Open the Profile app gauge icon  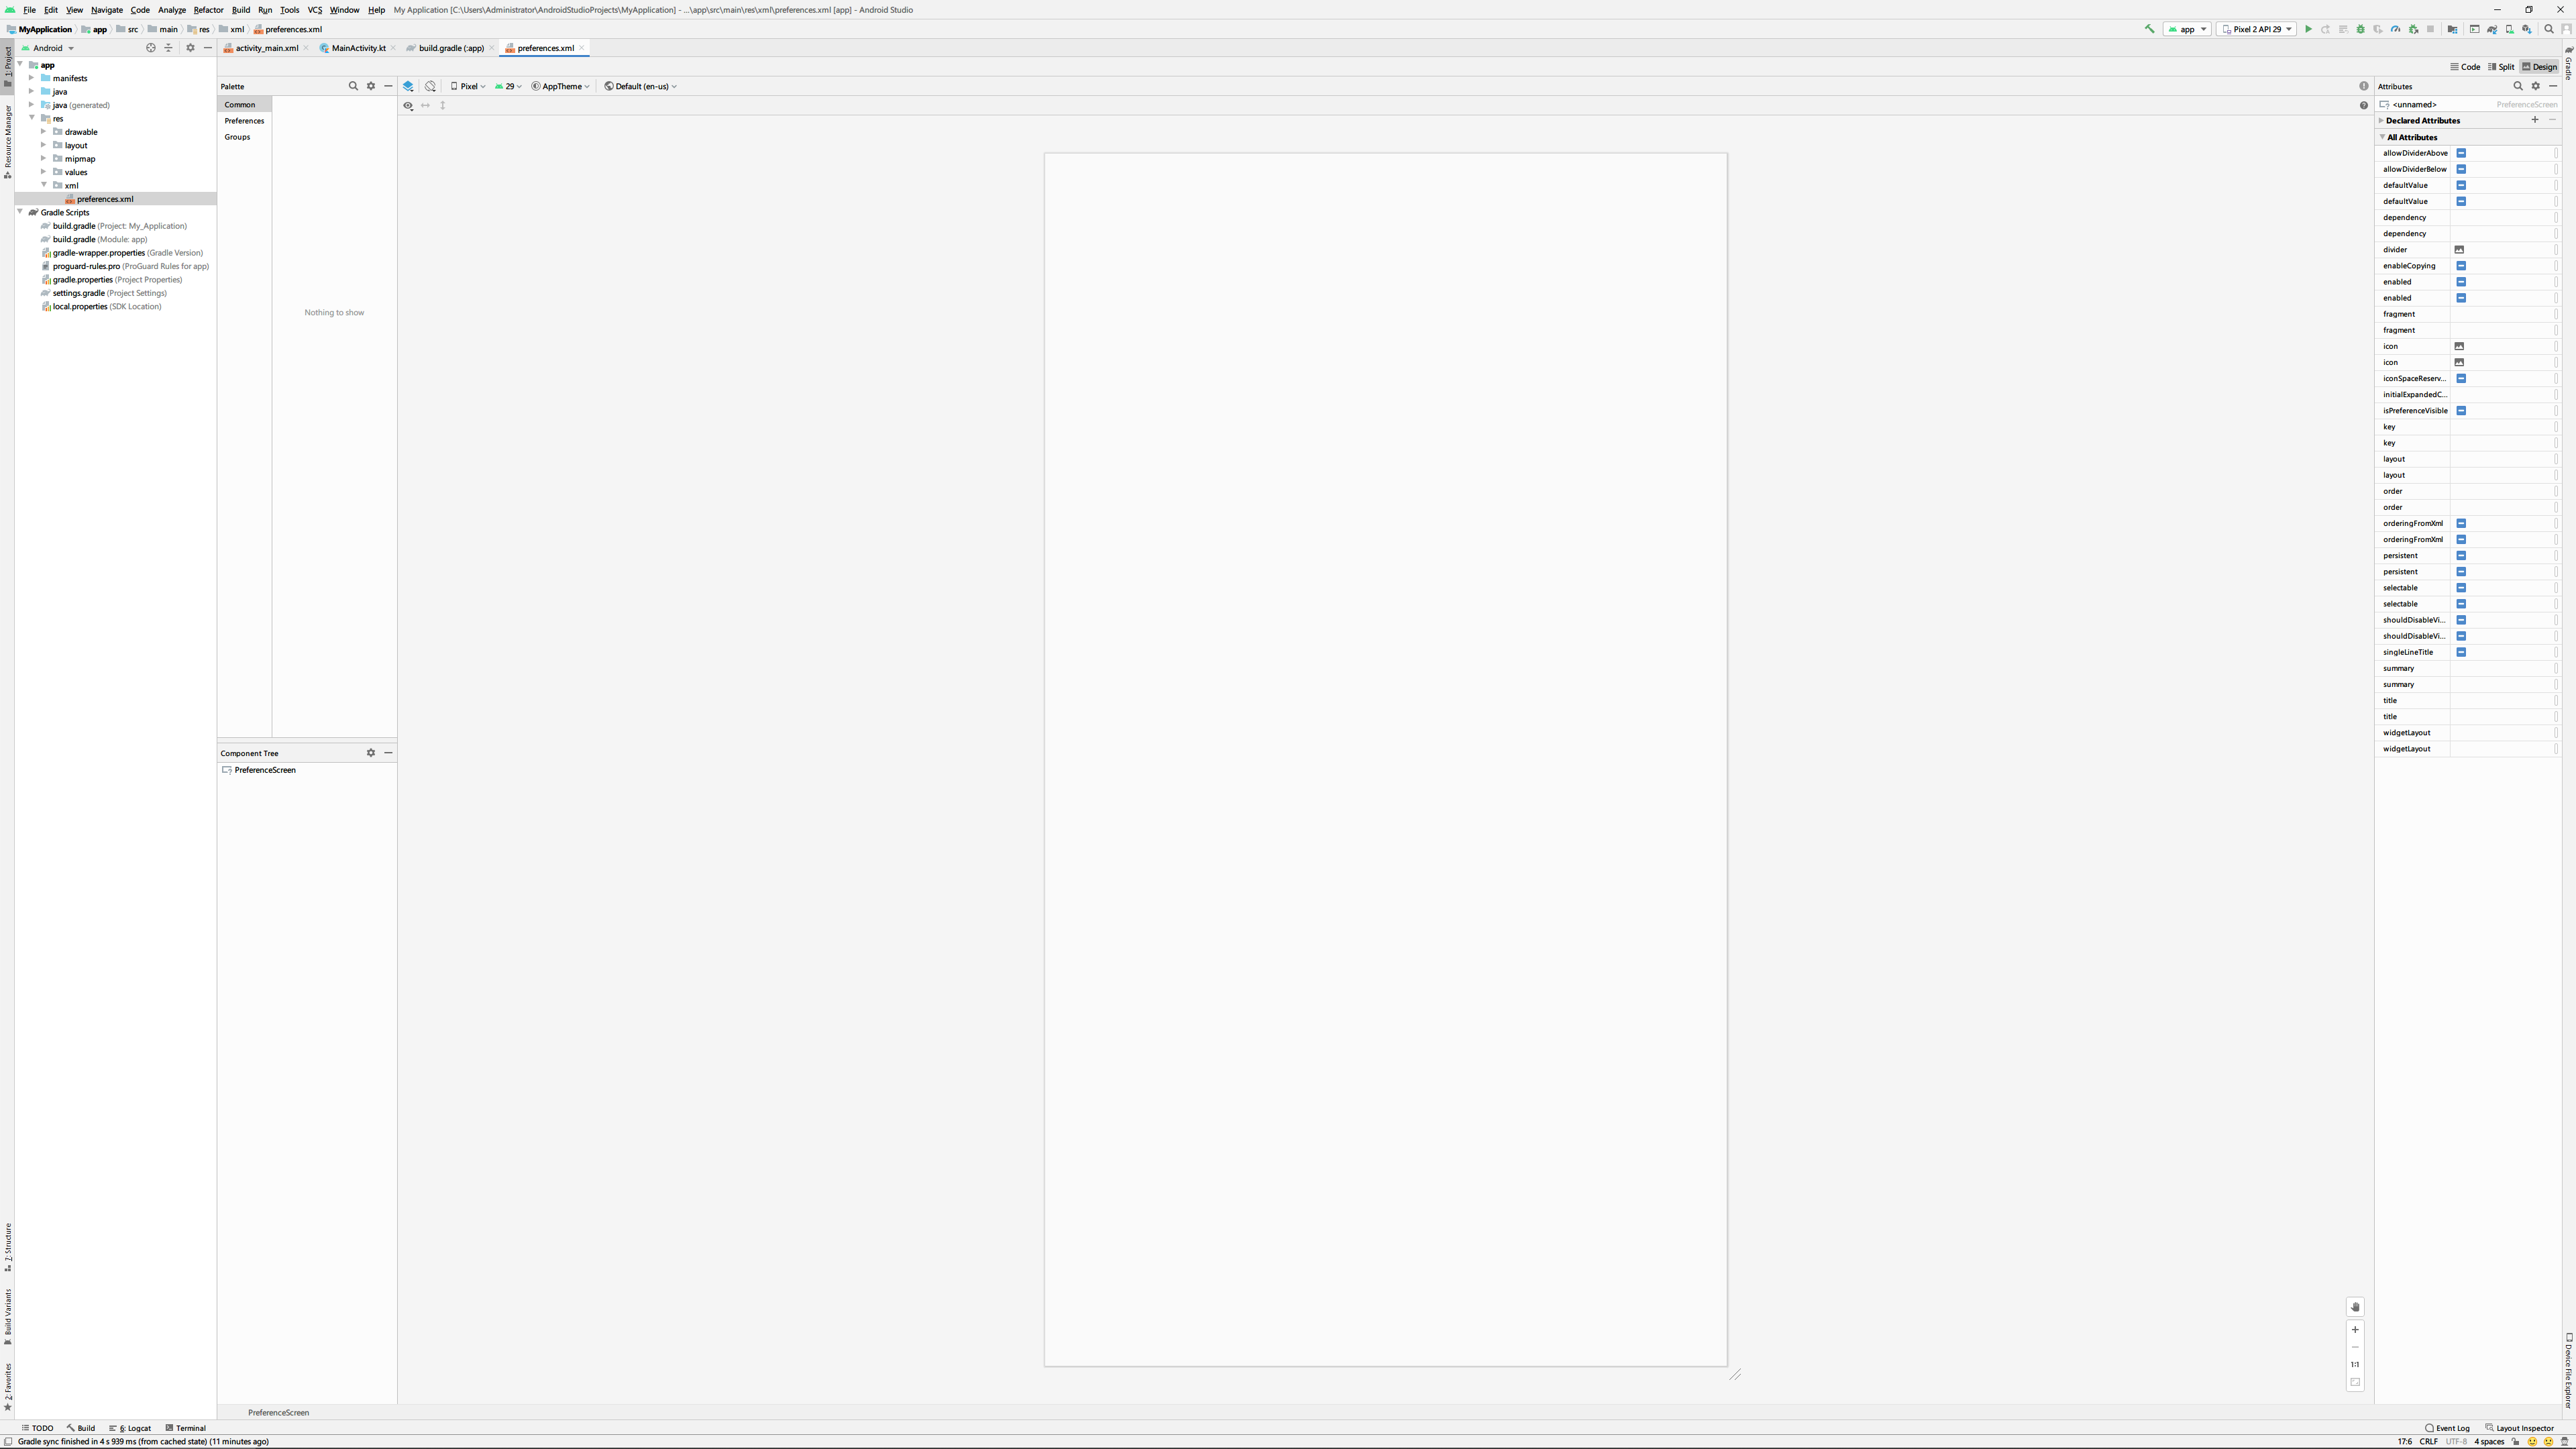pos(2395,29)
